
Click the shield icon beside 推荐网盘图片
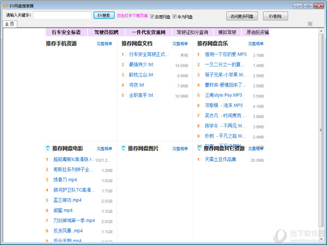tap(123, 148)
